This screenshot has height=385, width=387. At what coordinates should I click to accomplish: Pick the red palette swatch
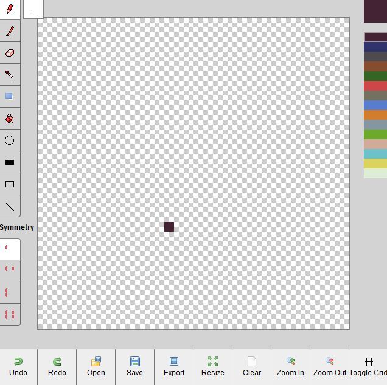[x=375, y=86]
